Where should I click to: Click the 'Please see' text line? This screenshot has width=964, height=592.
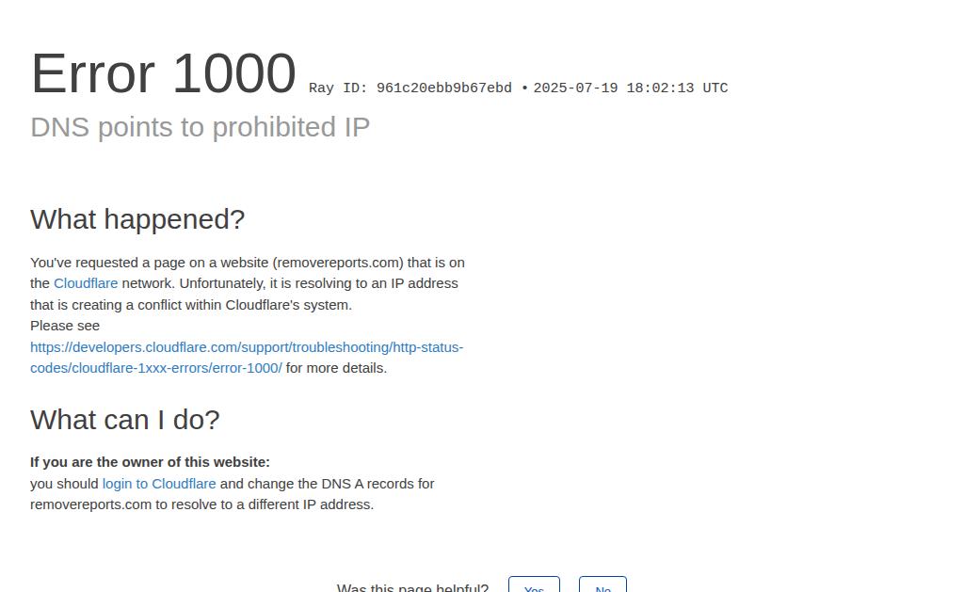65,326
